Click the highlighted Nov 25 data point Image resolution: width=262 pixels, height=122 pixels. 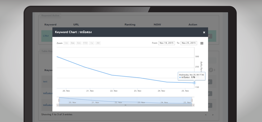[x=194, y=83]
